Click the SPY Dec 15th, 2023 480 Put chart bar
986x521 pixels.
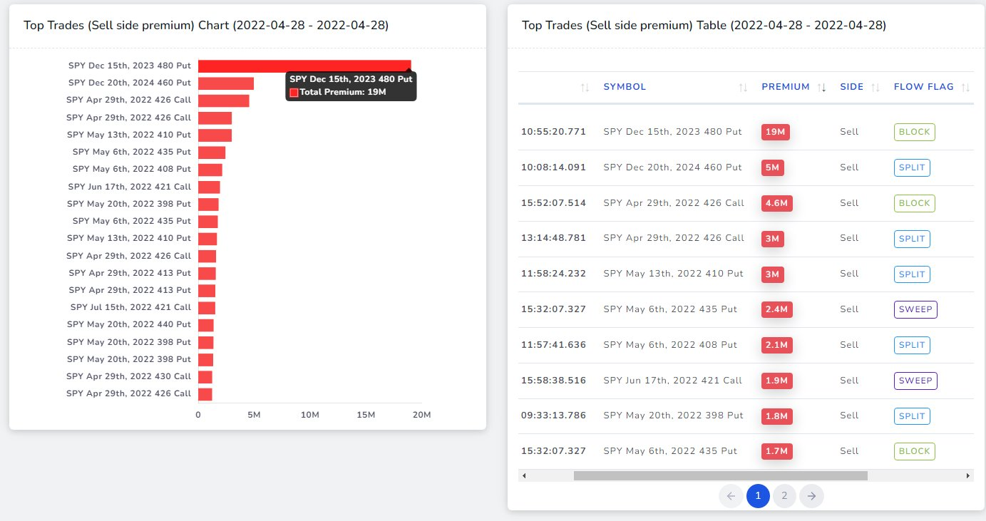coord(304,66)
